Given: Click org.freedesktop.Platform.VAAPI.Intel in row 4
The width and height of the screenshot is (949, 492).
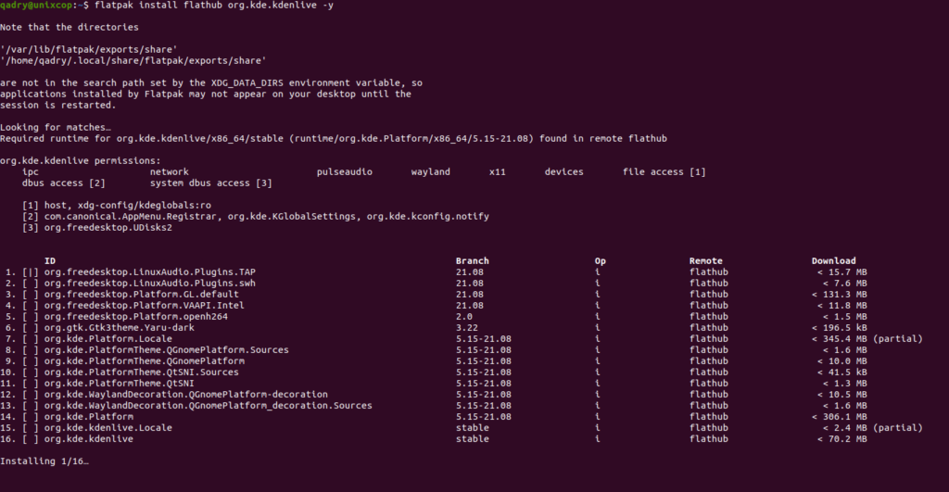Looking at the screenshot, I should (x=144, y=305).
